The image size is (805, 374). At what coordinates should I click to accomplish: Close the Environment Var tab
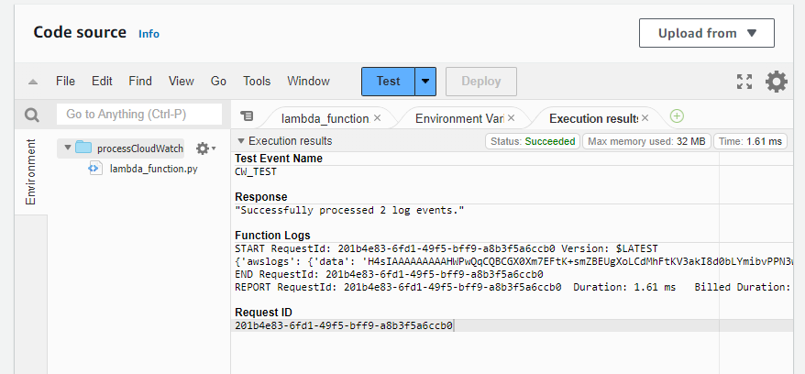pos(511,118)
